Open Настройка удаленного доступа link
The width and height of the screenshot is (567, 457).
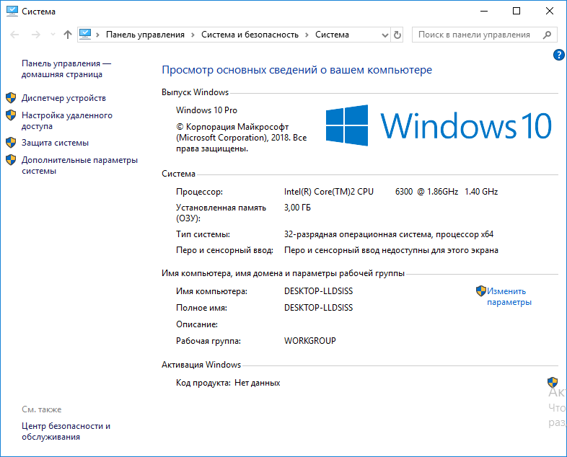pos(67,120)
